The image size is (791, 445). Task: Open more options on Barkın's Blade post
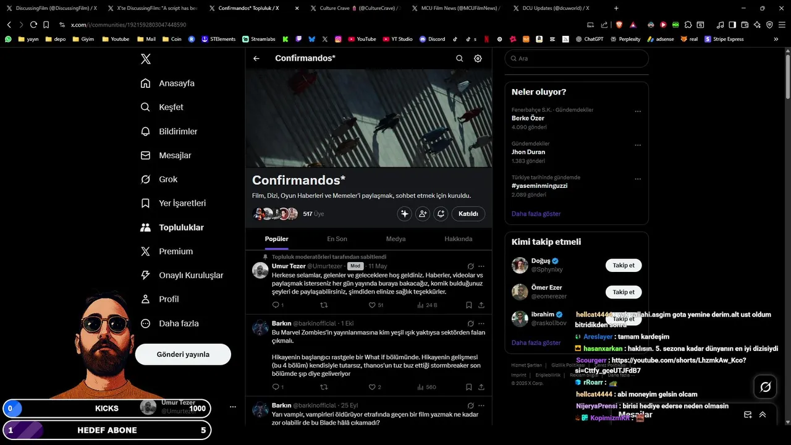pyautogui.click(x=481, y=405)
